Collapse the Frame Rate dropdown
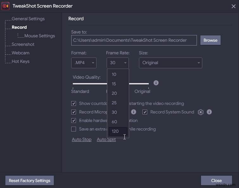239x188 pixels. coord(118,63)
